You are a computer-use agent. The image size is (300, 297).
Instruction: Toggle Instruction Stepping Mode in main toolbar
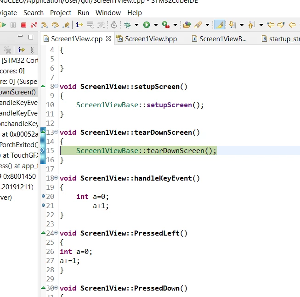[79, 25]
